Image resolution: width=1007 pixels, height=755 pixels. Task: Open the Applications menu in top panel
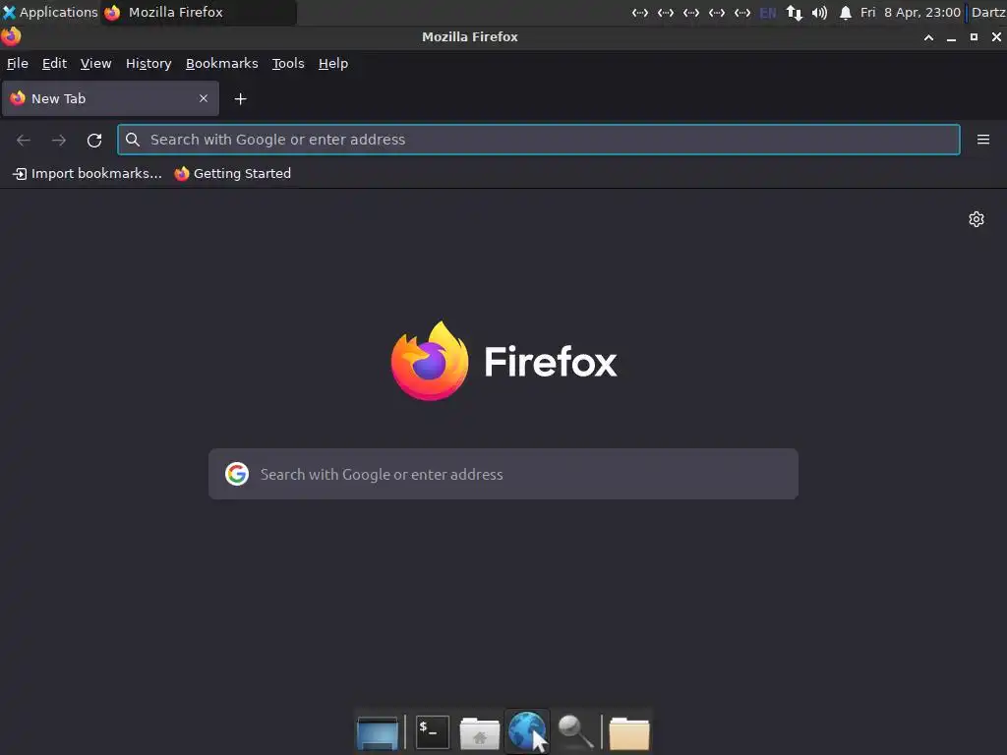point(50,12)
